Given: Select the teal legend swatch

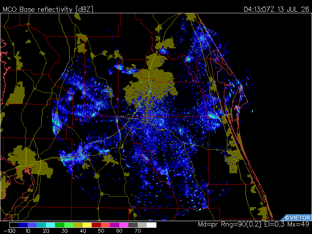Looking at the screenshot, I should pyautogui.click(x=41, y=225).
